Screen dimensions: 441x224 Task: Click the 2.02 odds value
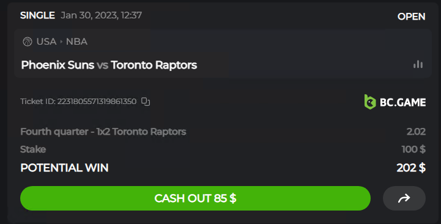[x=416, y=132]
